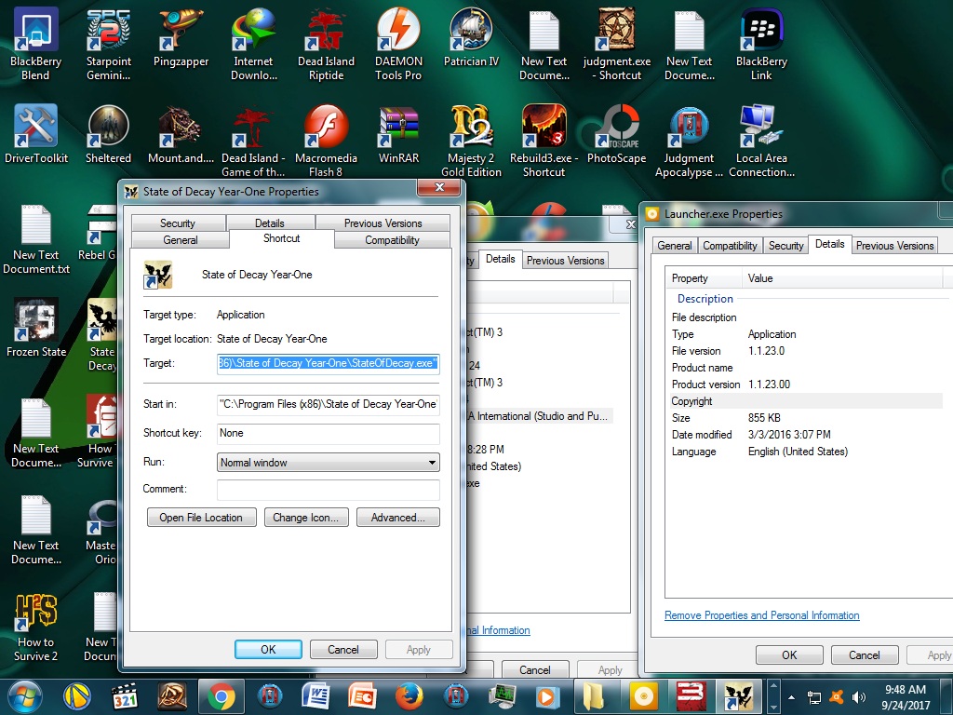953x715 pixels.
Task: Select the How to Survive 2 icon
Action: coord(36,627)
